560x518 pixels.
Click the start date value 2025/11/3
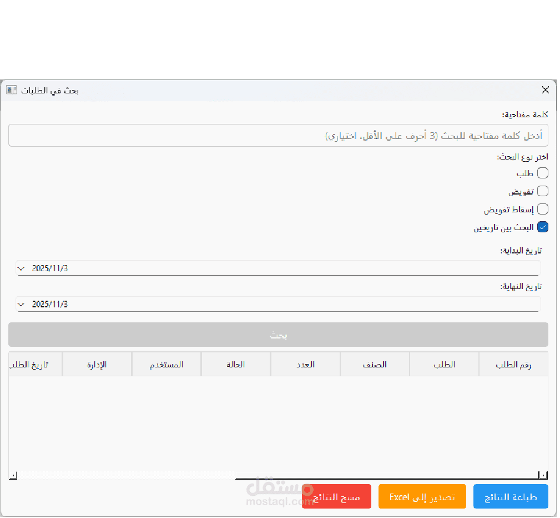coord(50,270)
